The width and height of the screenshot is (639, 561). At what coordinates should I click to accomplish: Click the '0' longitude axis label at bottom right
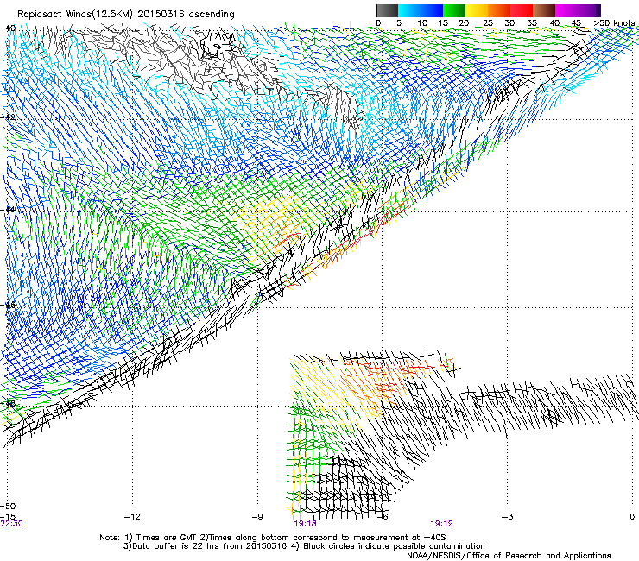(632, 517)
